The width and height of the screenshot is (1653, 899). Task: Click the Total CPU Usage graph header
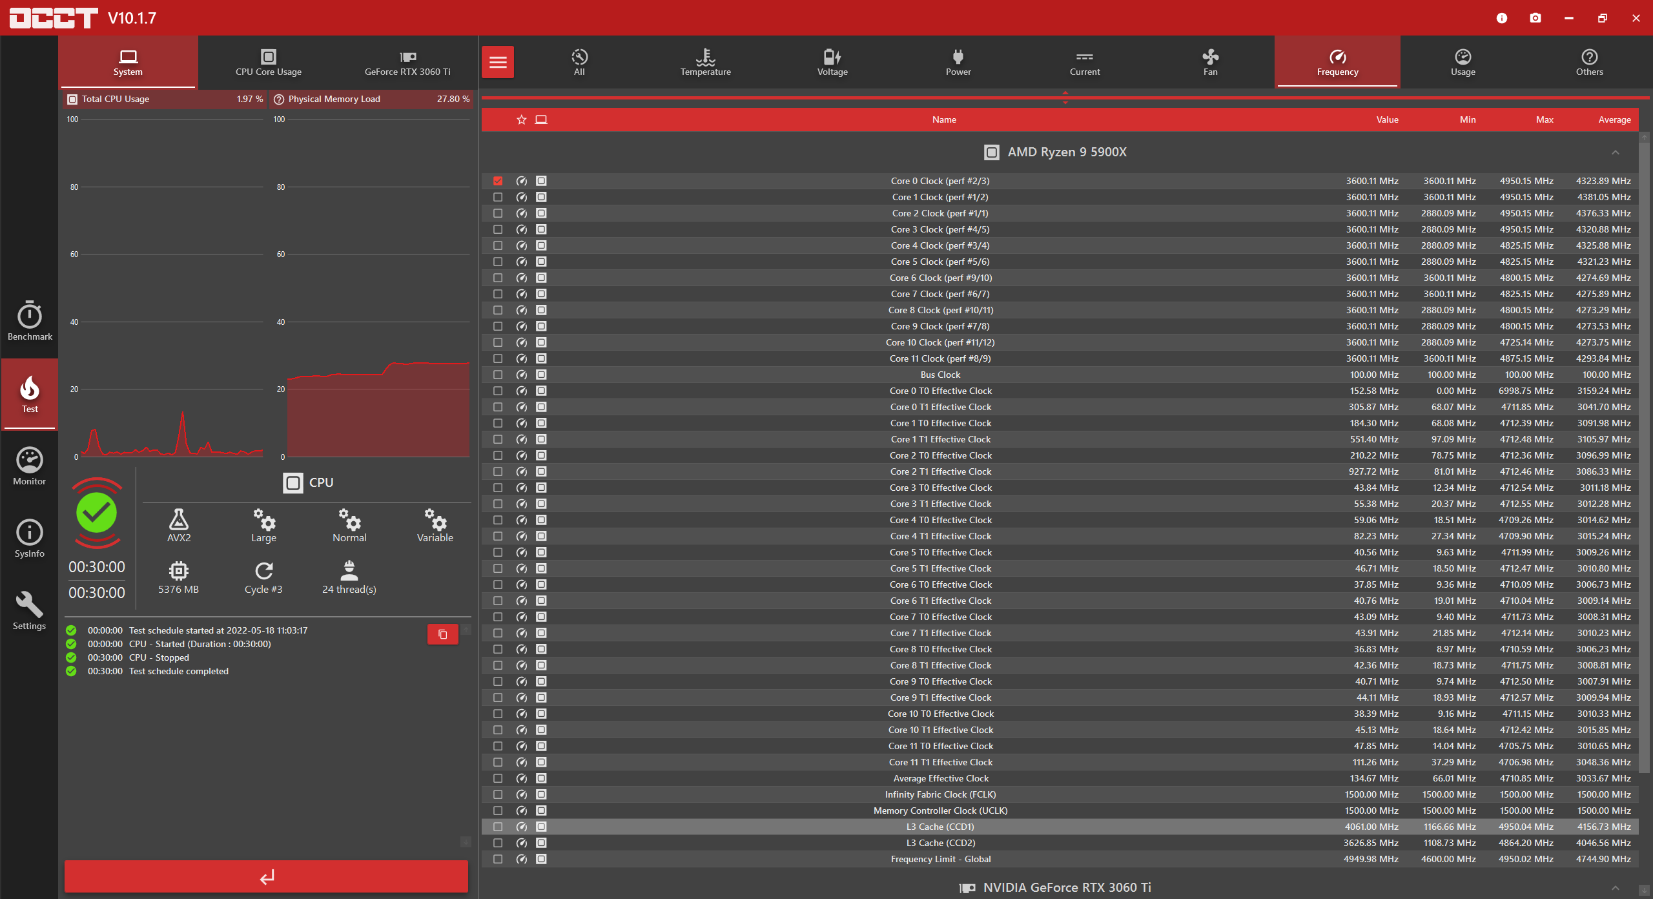tap(165, 99)
